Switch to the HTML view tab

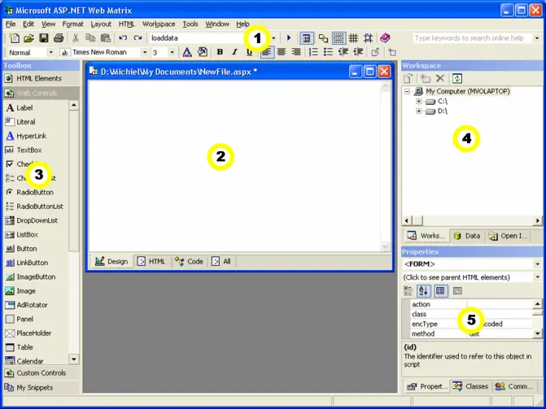click(151, 261)
